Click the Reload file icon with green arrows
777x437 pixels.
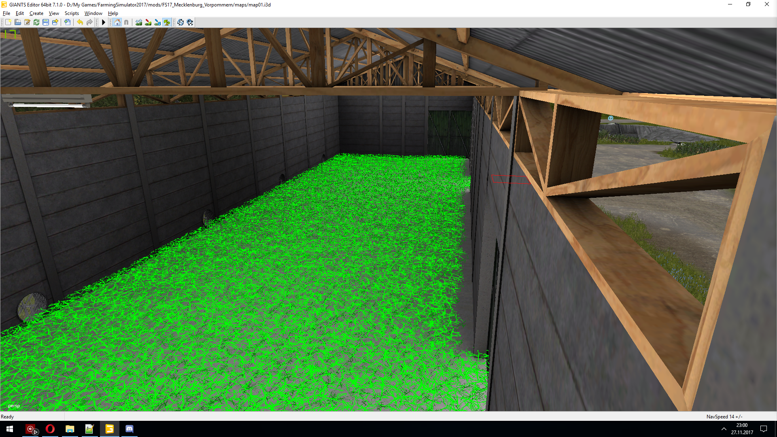(36, 22)
